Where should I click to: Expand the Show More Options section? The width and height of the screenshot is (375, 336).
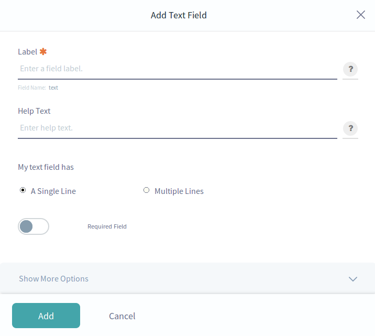(x=187, y=278)
